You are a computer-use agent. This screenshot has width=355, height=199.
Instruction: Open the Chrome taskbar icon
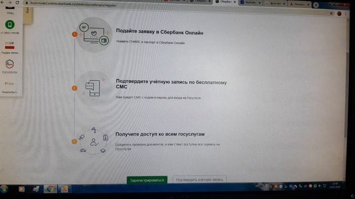click(50, 189)
